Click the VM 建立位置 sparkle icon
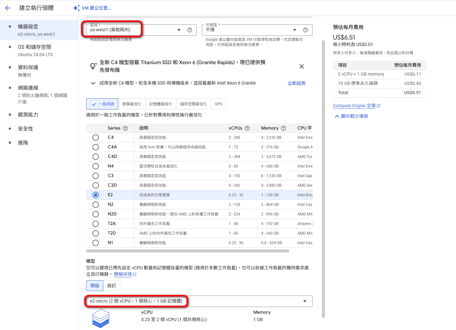This screenshot has width=456, height=330. (x=77, y=8)
